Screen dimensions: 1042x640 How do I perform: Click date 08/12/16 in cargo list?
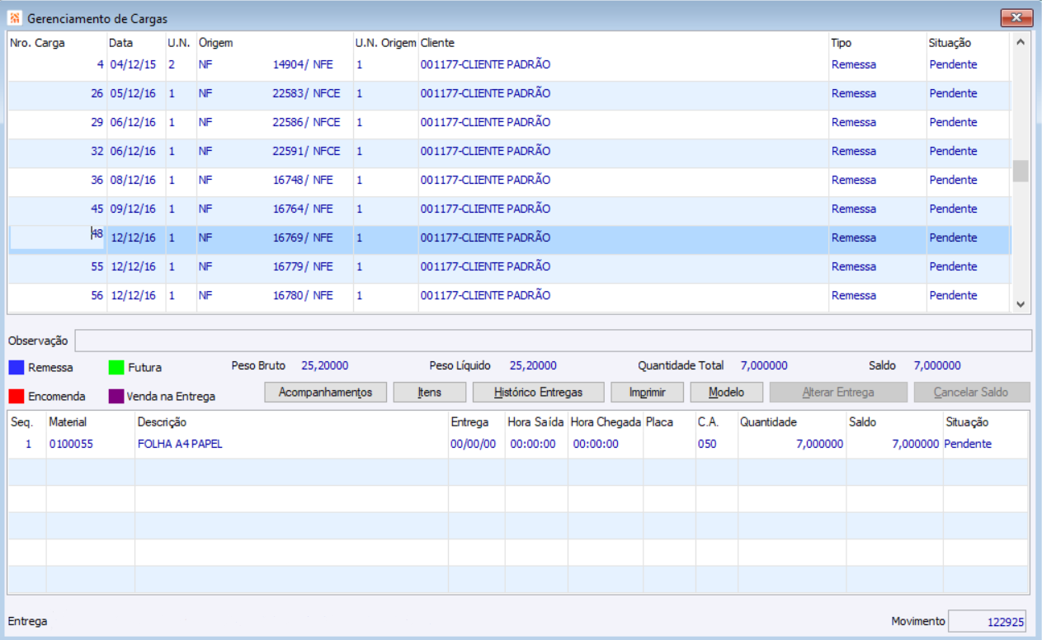click(x=133, y=180)
